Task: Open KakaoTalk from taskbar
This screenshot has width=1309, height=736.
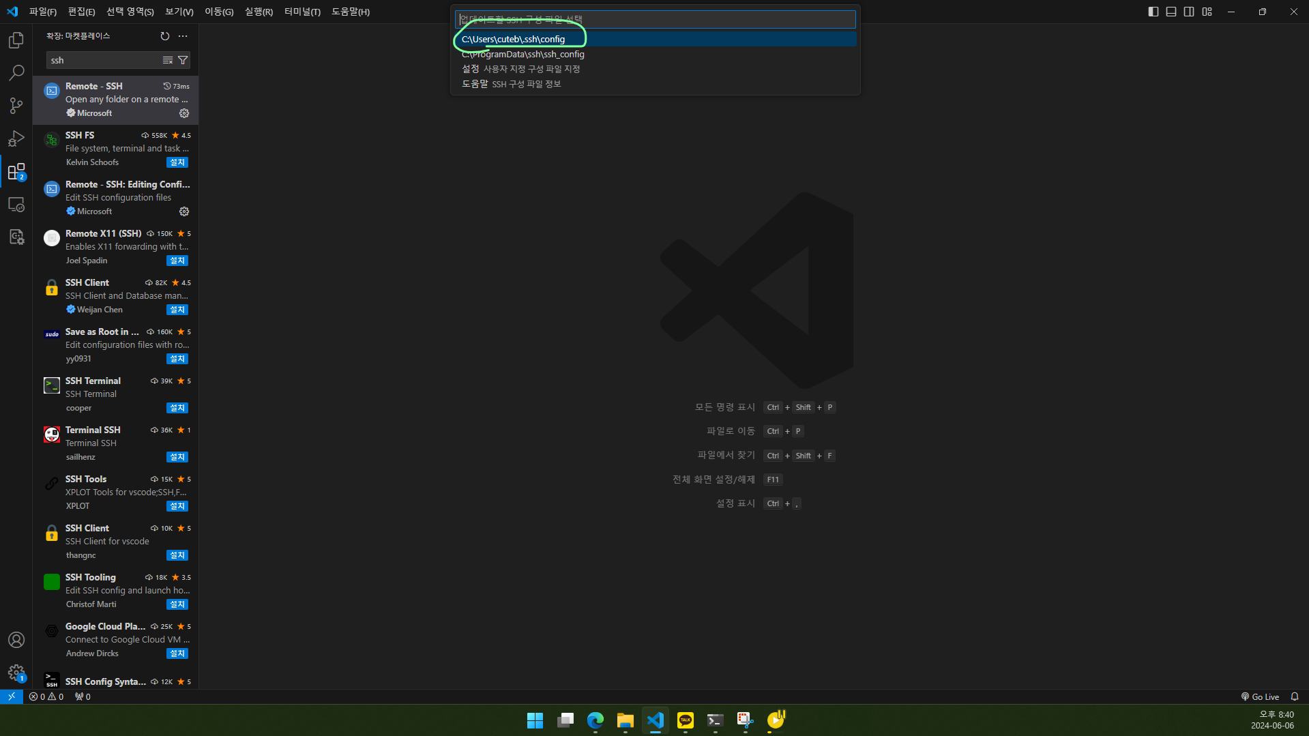Action: [x=686, y=720]
